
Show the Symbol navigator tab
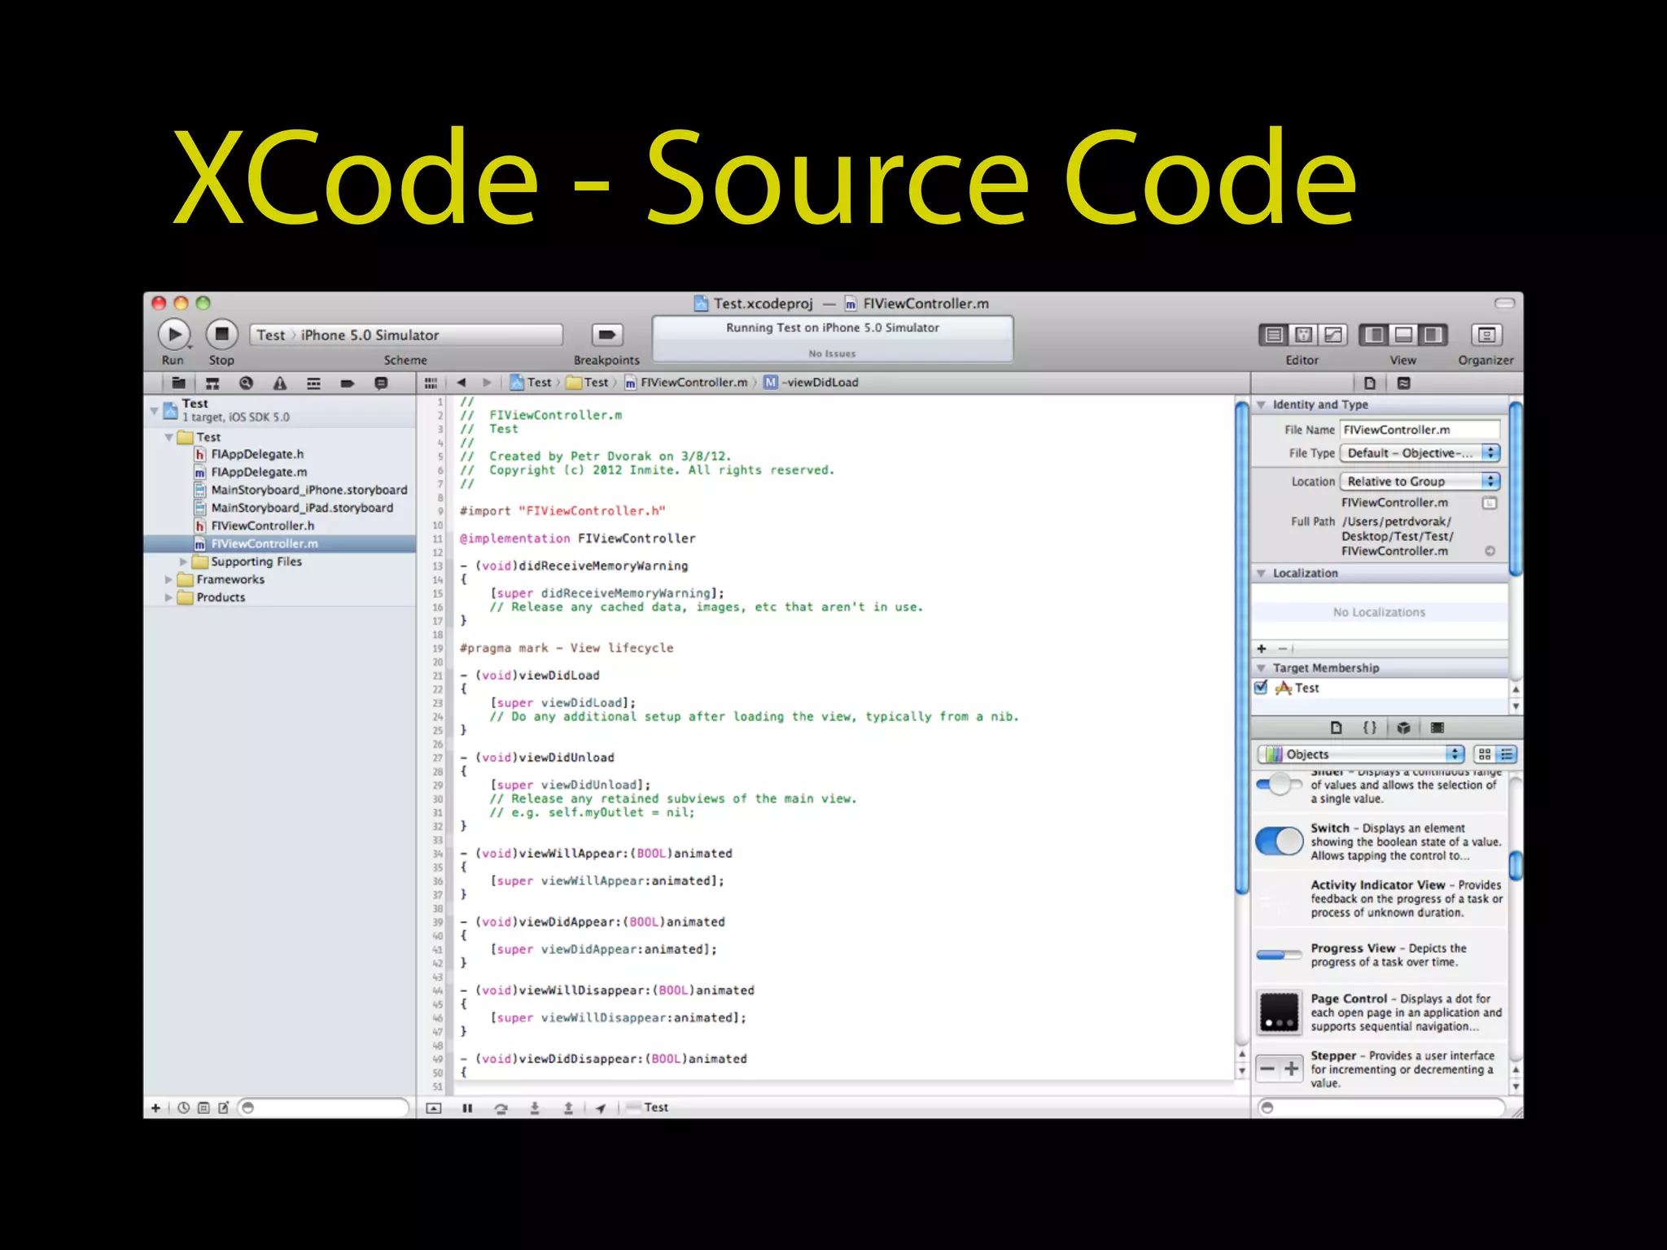click(x=212, y=383)
